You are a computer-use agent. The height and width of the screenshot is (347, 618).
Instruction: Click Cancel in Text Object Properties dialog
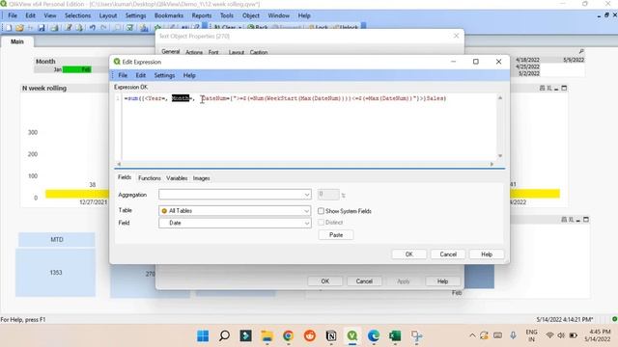point(364,281)
